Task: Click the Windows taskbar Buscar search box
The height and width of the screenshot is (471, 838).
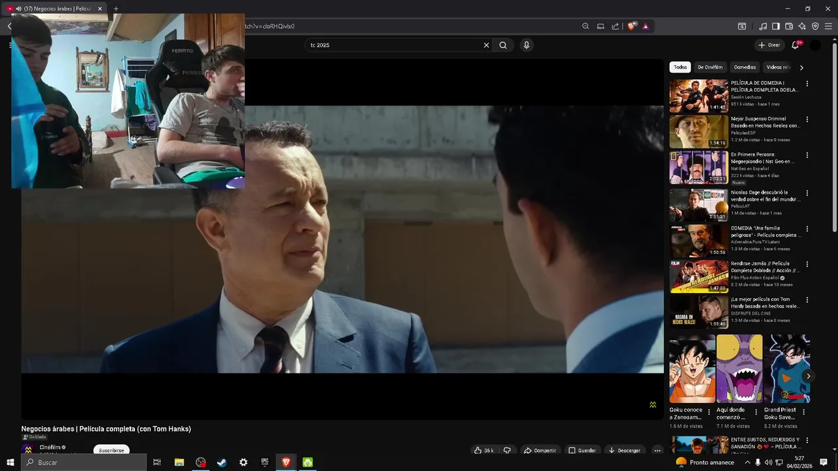Action: click(84, 462)
